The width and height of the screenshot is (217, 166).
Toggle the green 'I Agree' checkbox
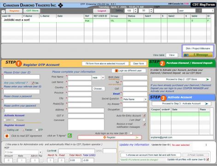(70, 136)
